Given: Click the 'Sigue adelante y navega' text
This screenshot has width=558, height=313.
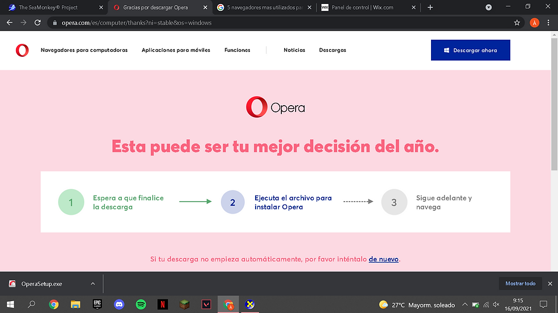Looking at the screenshot, I should click(x=444, y=202).
